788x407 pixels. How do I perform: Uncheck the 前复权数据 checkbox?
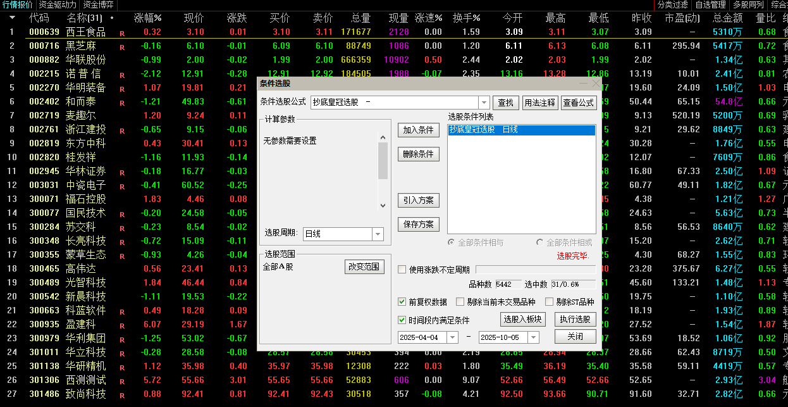pos(402,302)
